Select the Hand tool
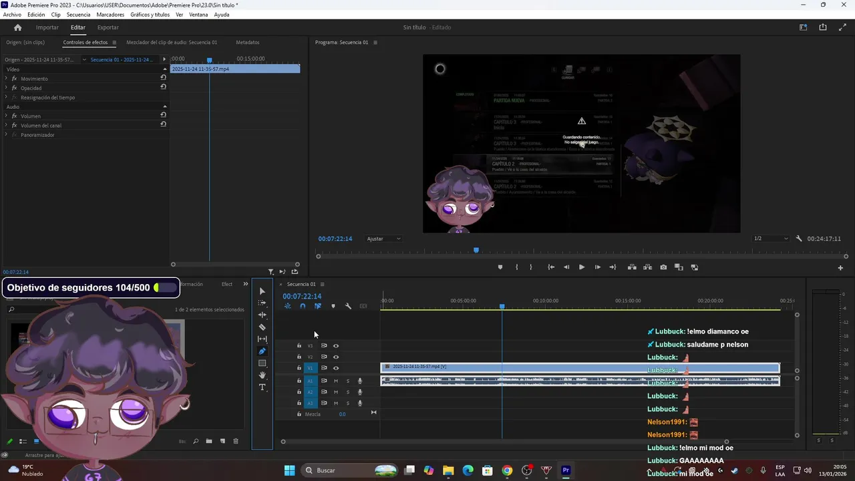The image size is (855, 481). pos(262,375)
